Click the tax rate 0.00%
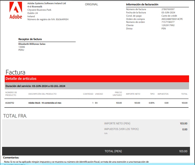195x165 pixels. click(152, 103)
